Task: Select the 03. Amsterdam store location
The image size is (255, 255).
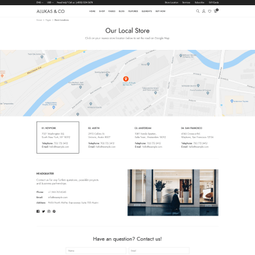Action: coord(151,137)
